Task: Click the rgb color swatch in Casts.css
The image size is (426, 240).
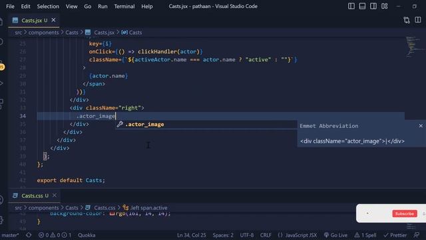Action: point(112,213)
